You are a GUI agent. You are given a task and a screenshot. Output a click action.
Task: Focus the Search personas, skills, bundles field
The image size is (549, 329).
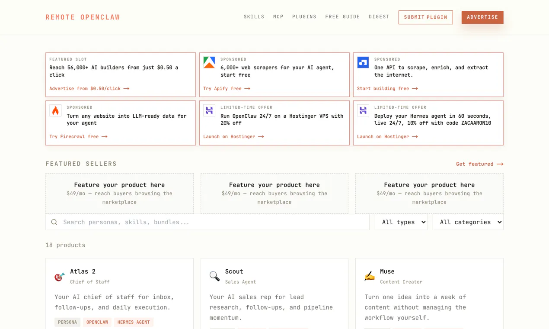tap(207, 222)
